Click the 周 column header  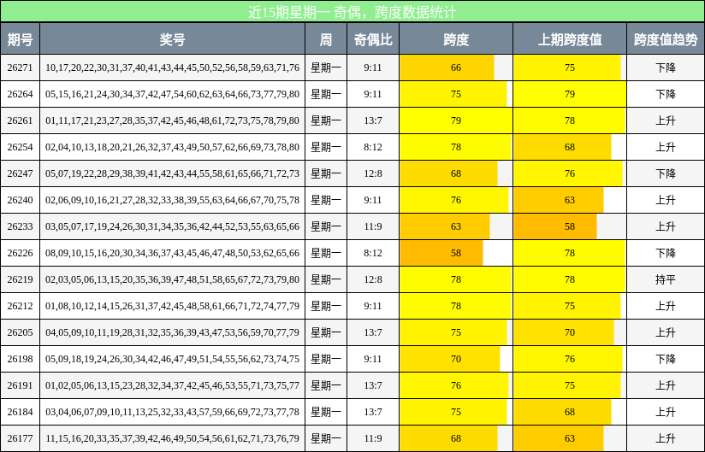coord(326,39)
